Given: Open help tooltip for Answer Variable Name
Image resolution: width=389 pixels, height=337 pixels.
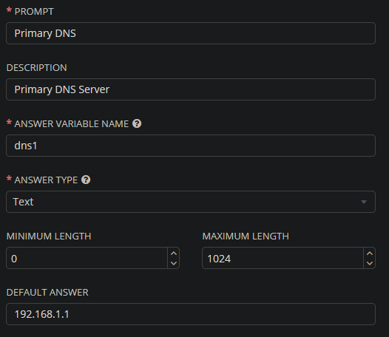Looking at the screenshot, I should (137, 123).
